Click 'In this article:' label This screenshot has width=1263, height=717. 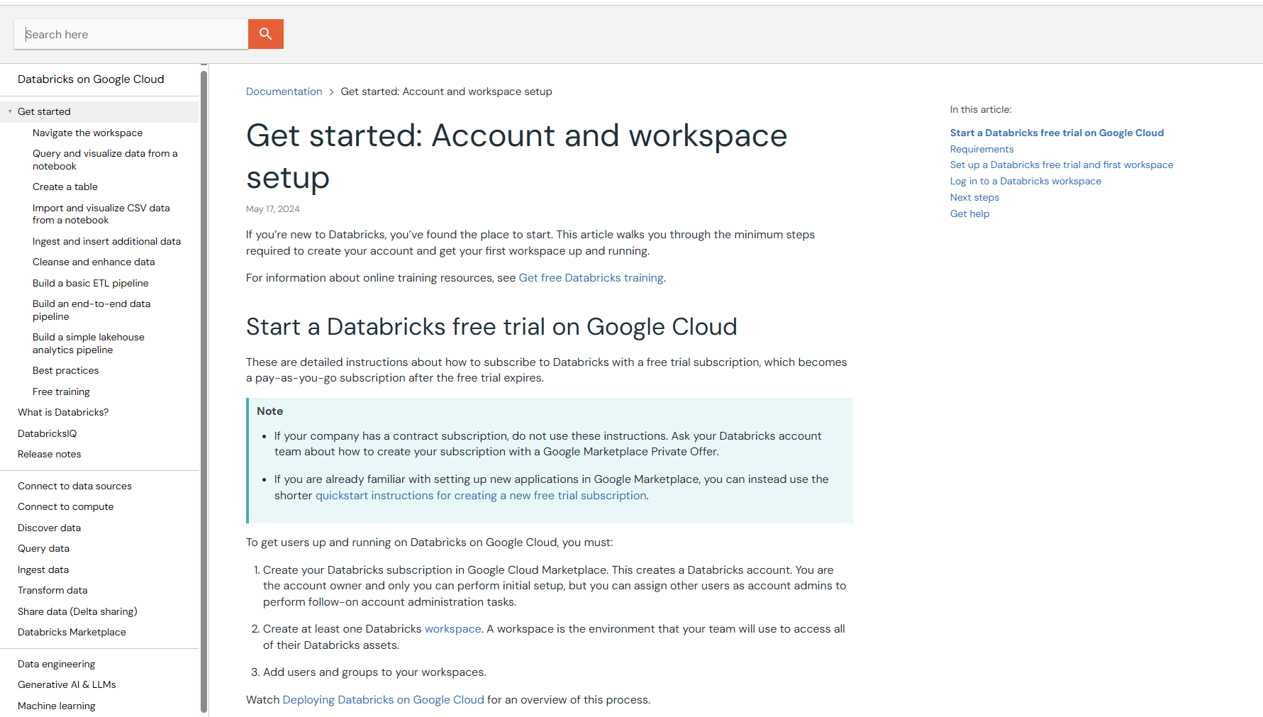coord(981,110)
